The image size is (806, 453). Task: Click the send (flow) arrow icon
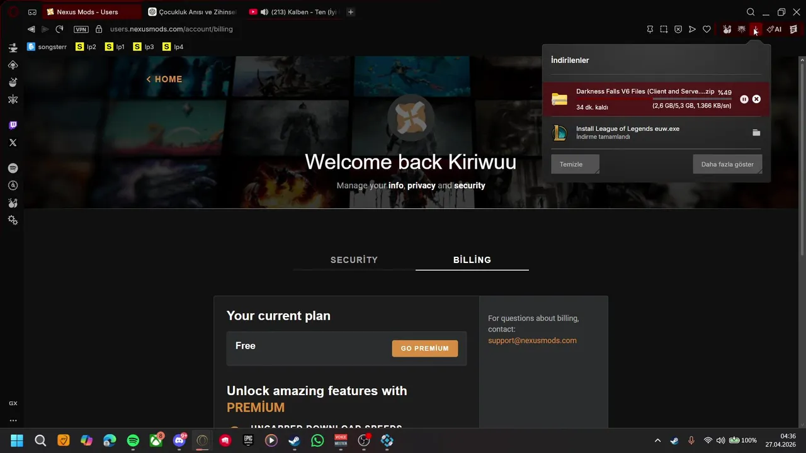(x=692, y=29)
